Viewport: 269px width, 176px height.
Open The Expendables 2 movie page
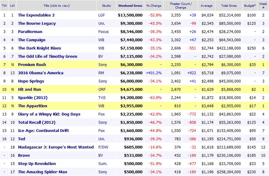(36, 15)
